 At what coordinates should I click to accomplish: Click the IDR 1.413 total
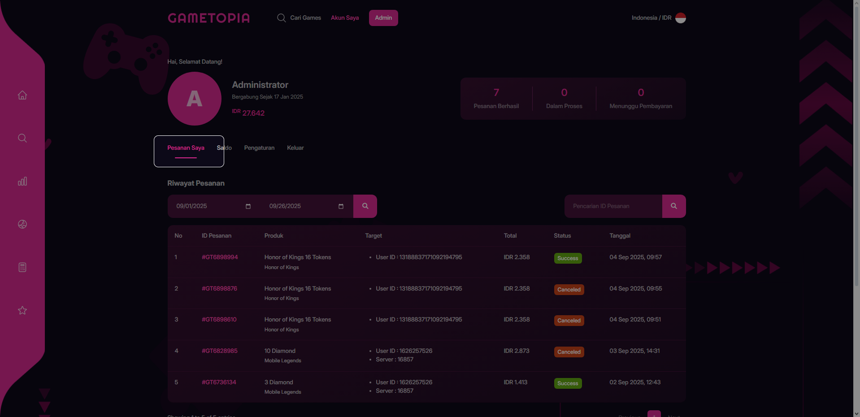(515, 382)
